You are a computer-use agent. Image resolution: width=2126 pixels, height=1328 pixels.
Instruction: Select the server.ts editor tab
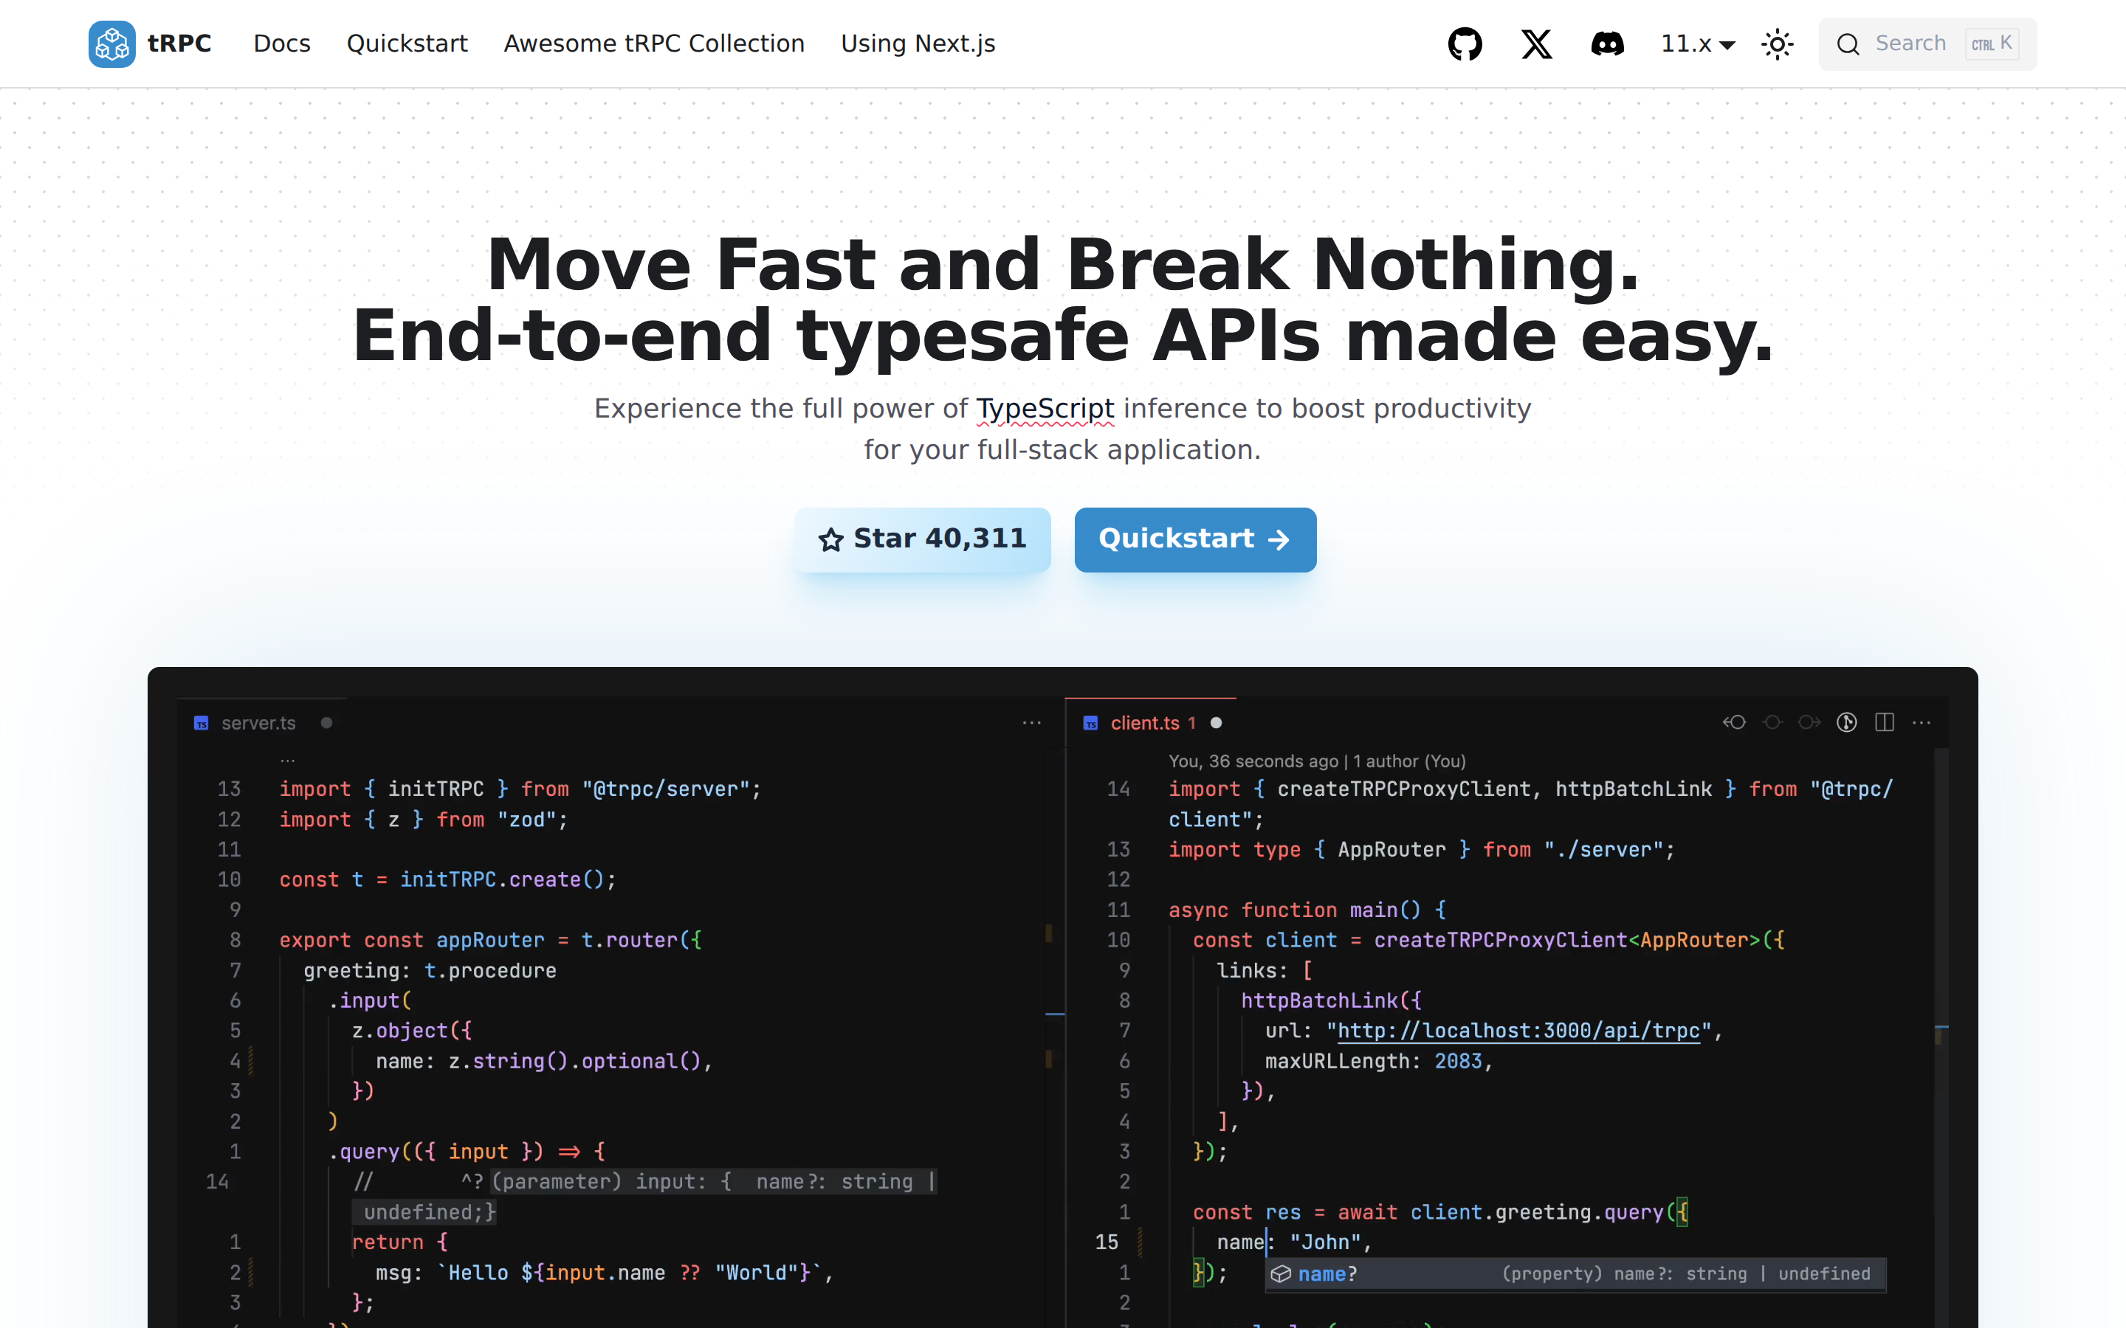click(262, 723)
